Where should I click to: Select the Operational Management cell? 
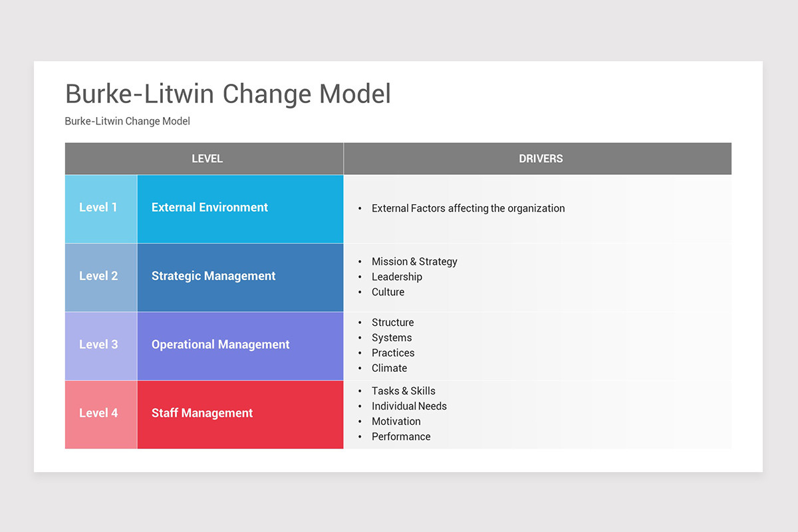tap(241, 346)
